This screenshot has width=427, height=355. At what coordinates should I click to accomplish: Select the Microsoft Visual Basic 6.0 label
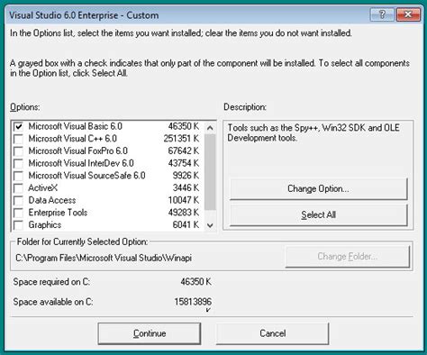click(x=76, y=126)
